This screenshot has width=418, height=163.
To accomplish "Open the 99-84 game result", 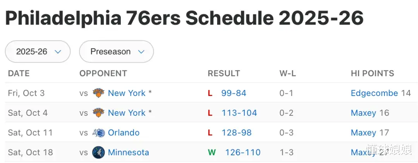I will click(234, 93).
